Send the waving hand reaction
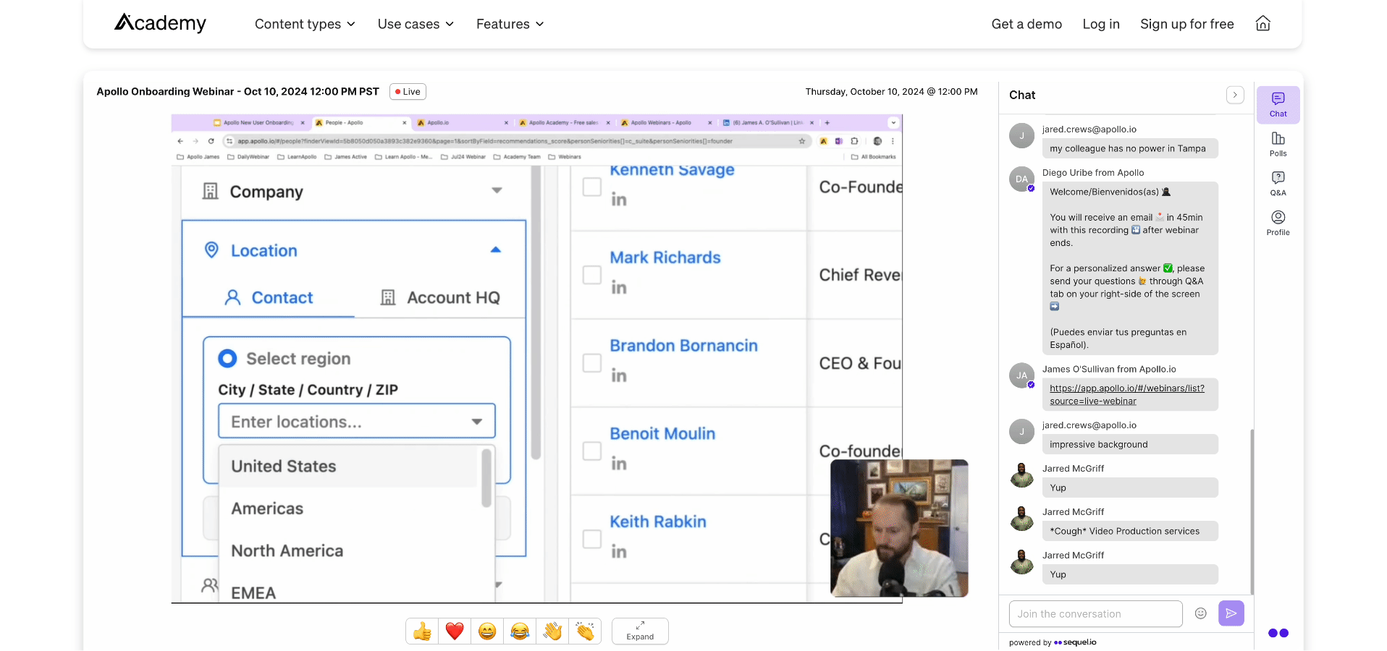The height and width of the screenshot is (651, 1387). 552,631
